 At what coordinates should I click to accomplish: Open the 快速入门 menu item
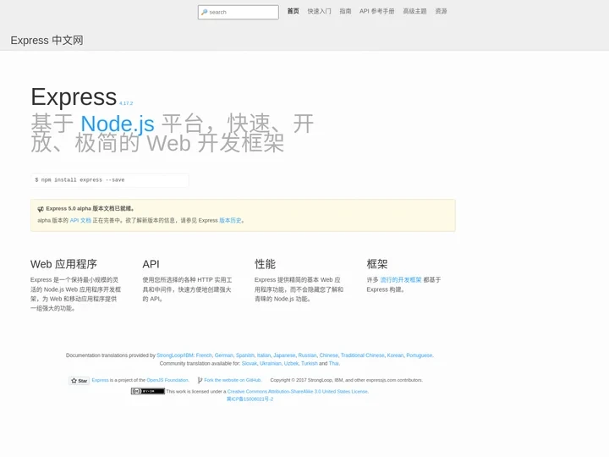[x=319, y=11]
